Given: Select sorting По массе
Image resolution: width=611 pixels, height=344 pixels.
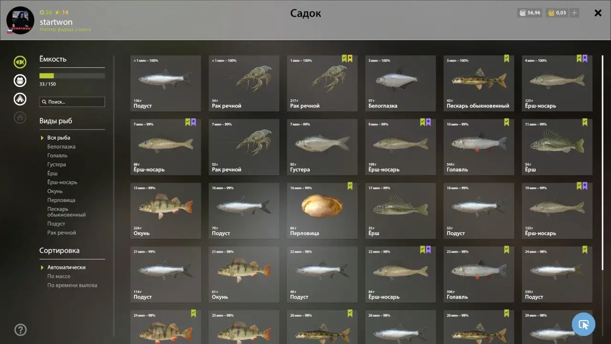Looking at the screenshot, I should point(59,276).
